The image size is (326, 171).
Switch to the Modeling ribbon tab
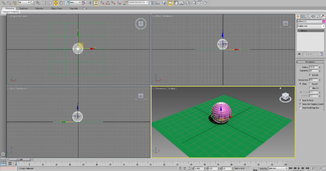click(x=10, y=9)
